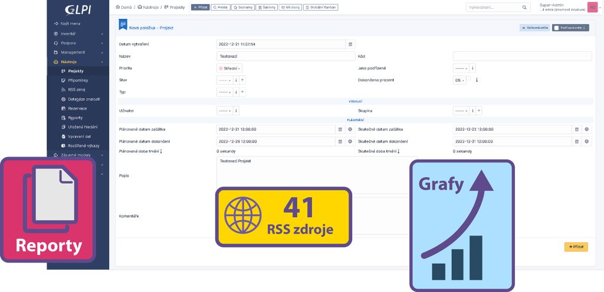Viewport: 604px width, 292px height.
Task: Click the GLPI logo
Action: click(78, 9)
